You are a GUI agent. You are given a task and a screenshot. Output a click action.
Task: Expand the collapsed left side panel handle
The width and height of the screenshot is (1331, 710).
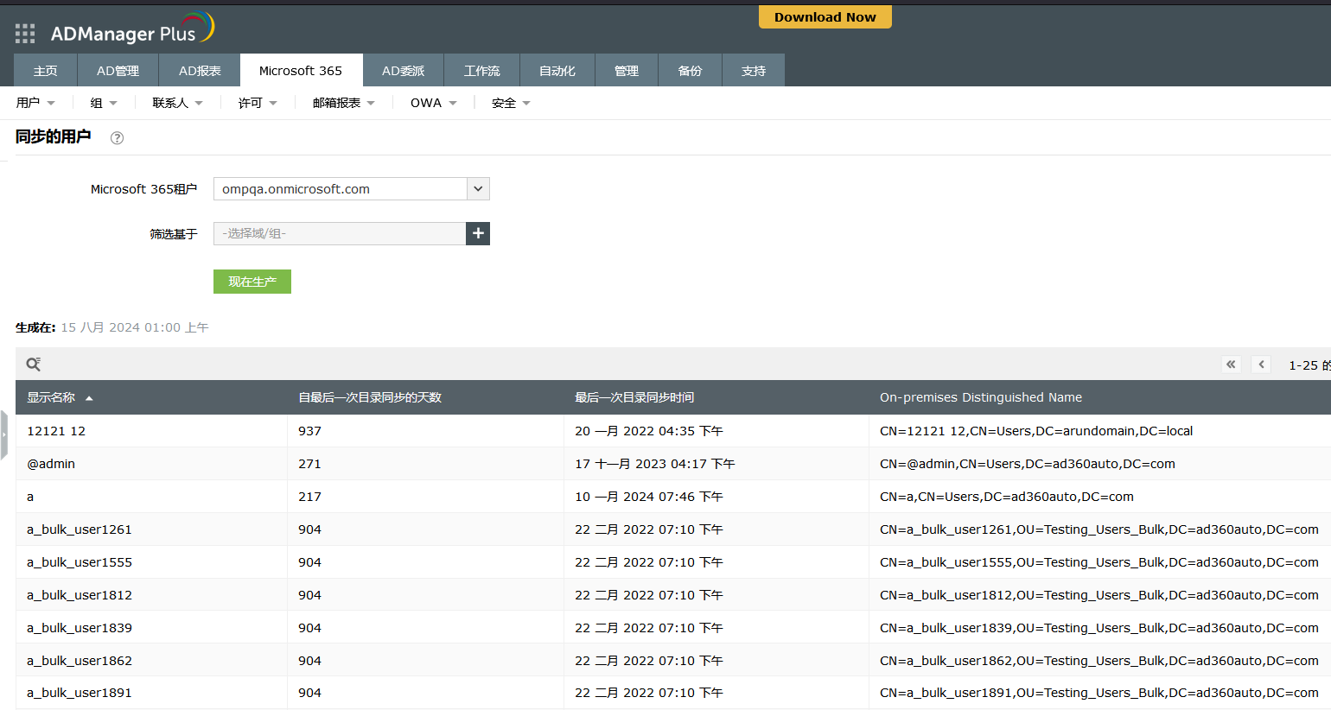[x=4, y=434]
